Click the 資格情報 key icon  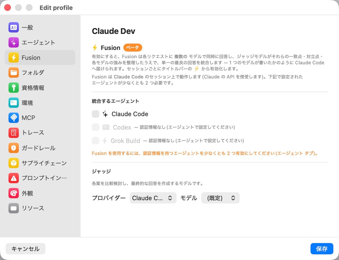(14, 88)
